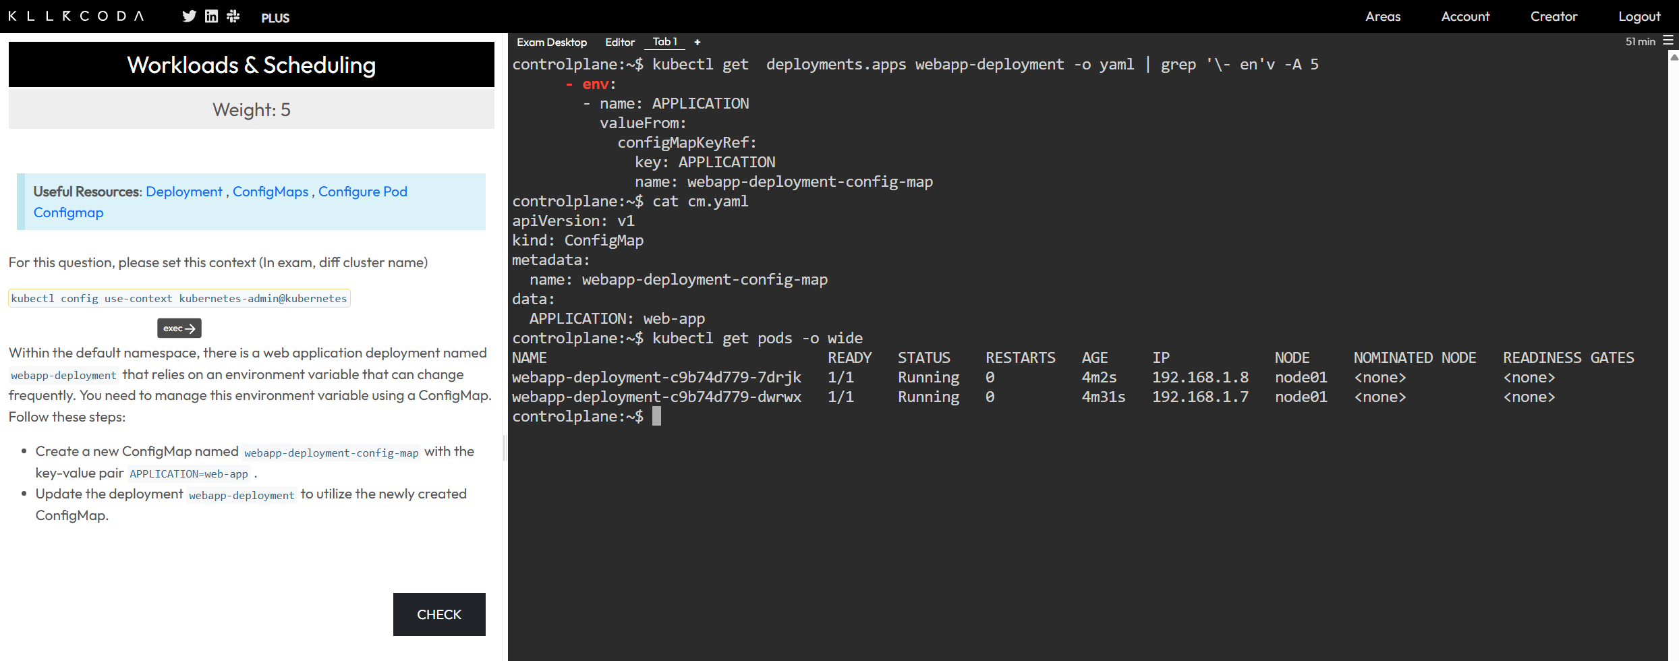1679x661 pixels.
Task: Click the terminal scrollbar up arrow
Action: (x=1674, y=58)
